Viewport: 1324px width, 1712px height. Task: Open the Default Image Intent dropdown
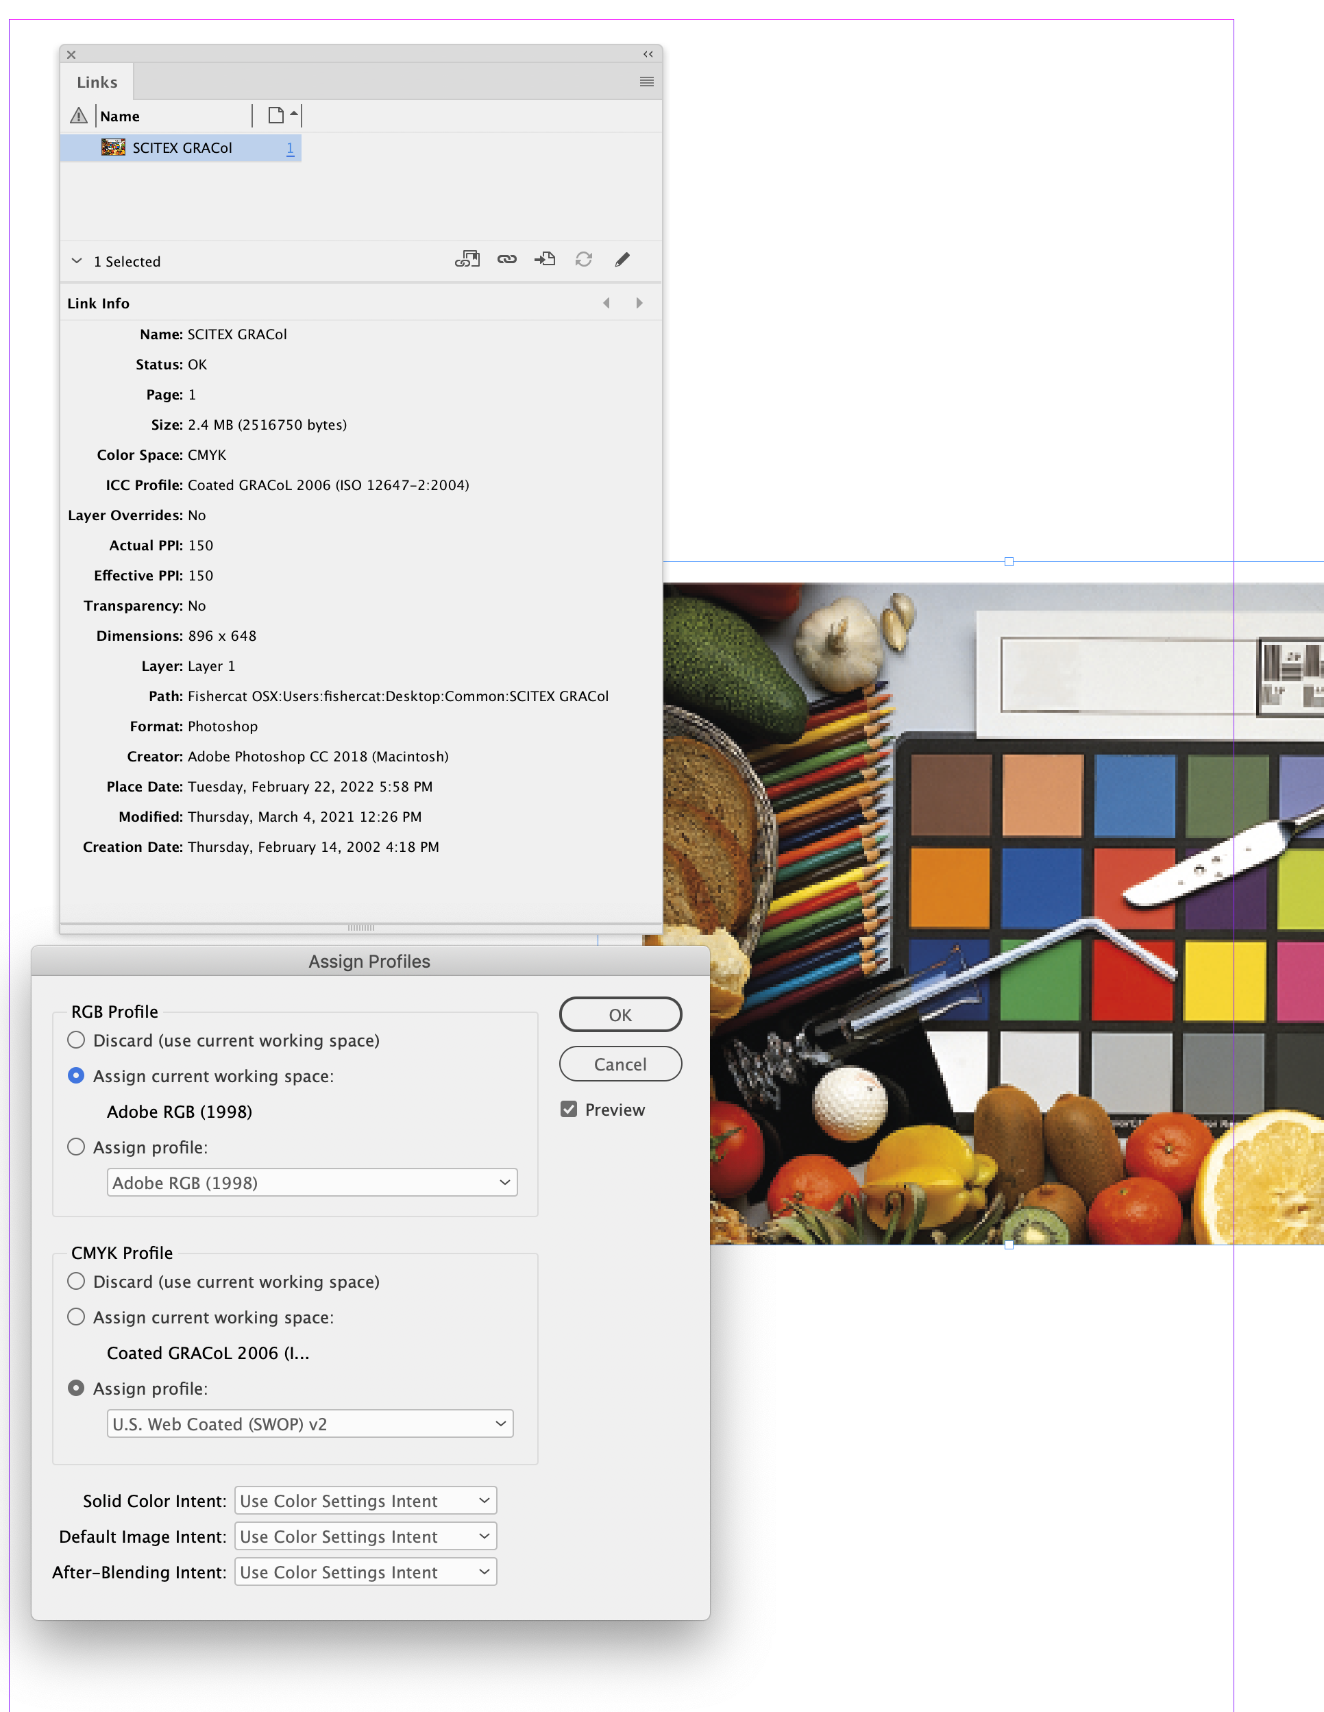click(365, 1536)
